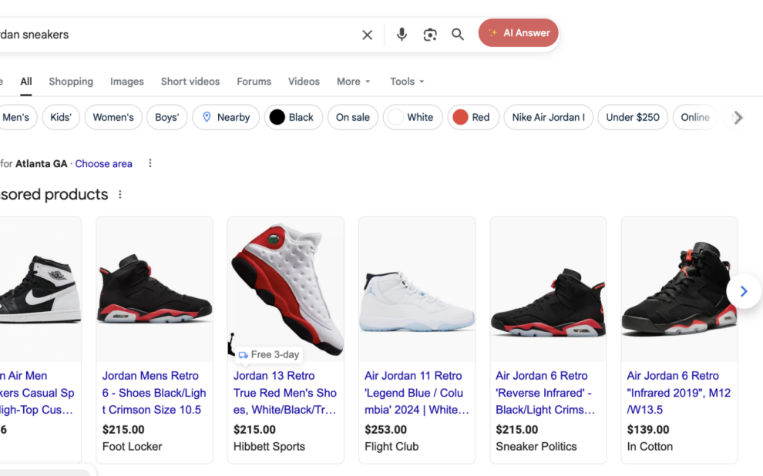Open the three-dot menu next to Choose area

150,163
